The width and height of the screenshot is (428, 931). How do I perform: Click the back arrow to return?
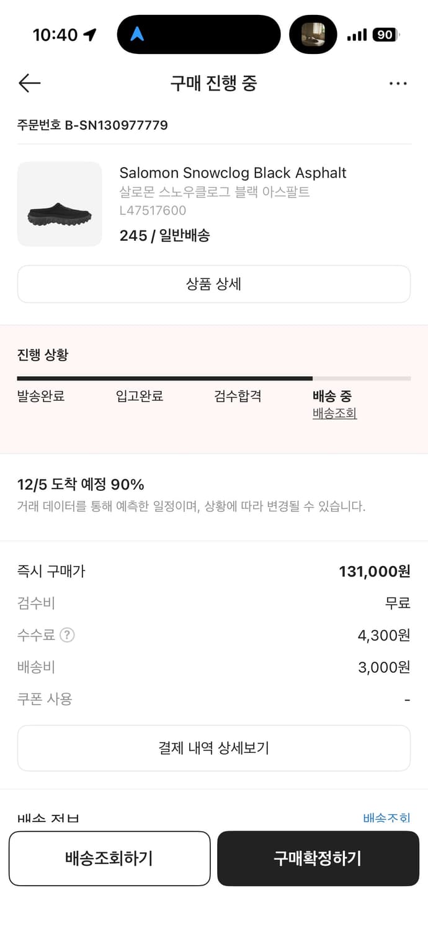tap(29, 83)
